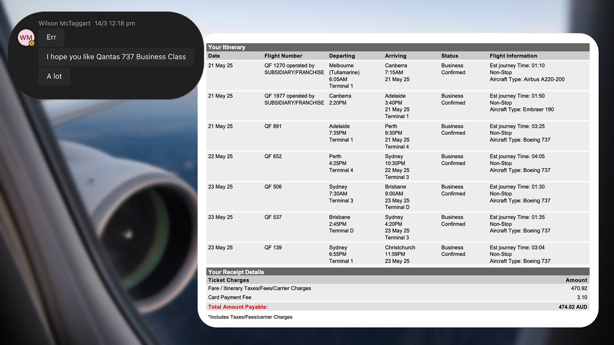The width and height of the screenshot is (614, 345).
Task: Click the 'Card Payment Fee' line
Action: pyautogui.click(x=230, y=297)
